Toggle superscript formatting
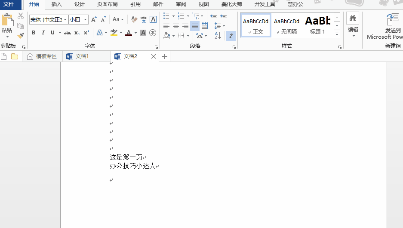403x228 pixels. coord(86,33)
